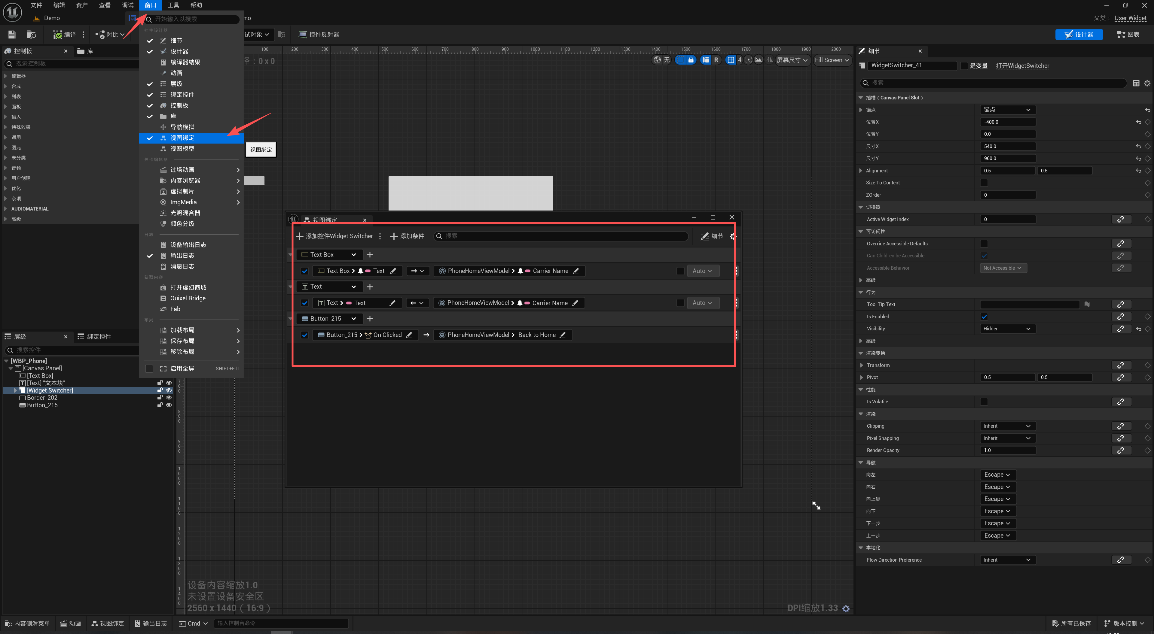
Task: Switch to the Graph (图表) view button
Action: (x=1128, y=35)
